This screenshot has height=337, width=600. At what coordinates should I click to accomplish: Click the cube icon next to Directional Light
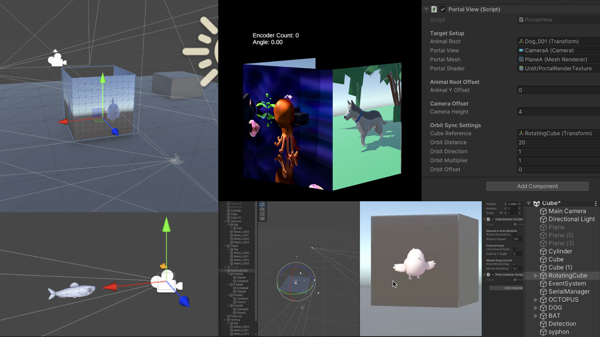point(543,219)
